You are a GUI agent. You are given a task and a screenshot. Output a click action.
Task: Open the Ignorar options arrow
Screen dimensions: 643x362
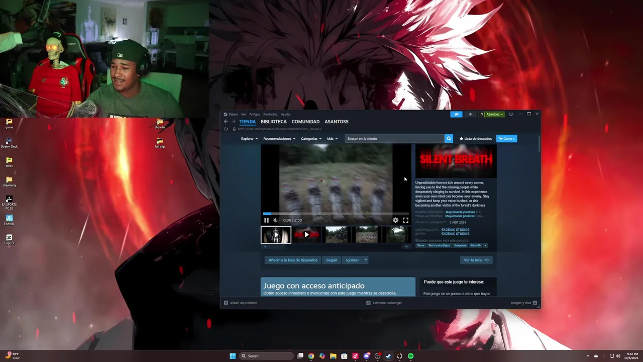(x=366, y=260)
